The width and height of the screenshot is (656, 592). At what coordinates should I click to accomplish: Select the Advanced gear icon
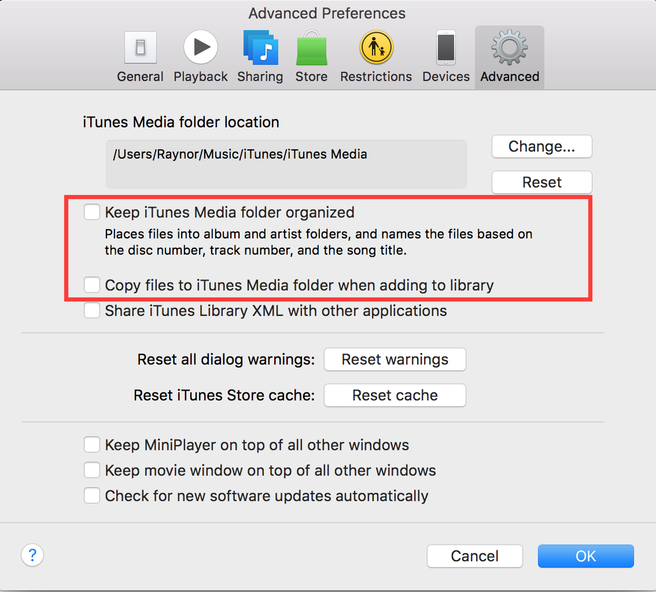coord(510,47)
